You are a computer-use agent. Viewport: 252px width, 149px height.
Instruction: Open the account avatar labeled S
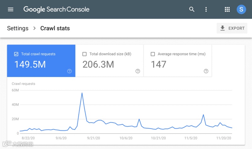pyautogui.click(x=241, y=9)
